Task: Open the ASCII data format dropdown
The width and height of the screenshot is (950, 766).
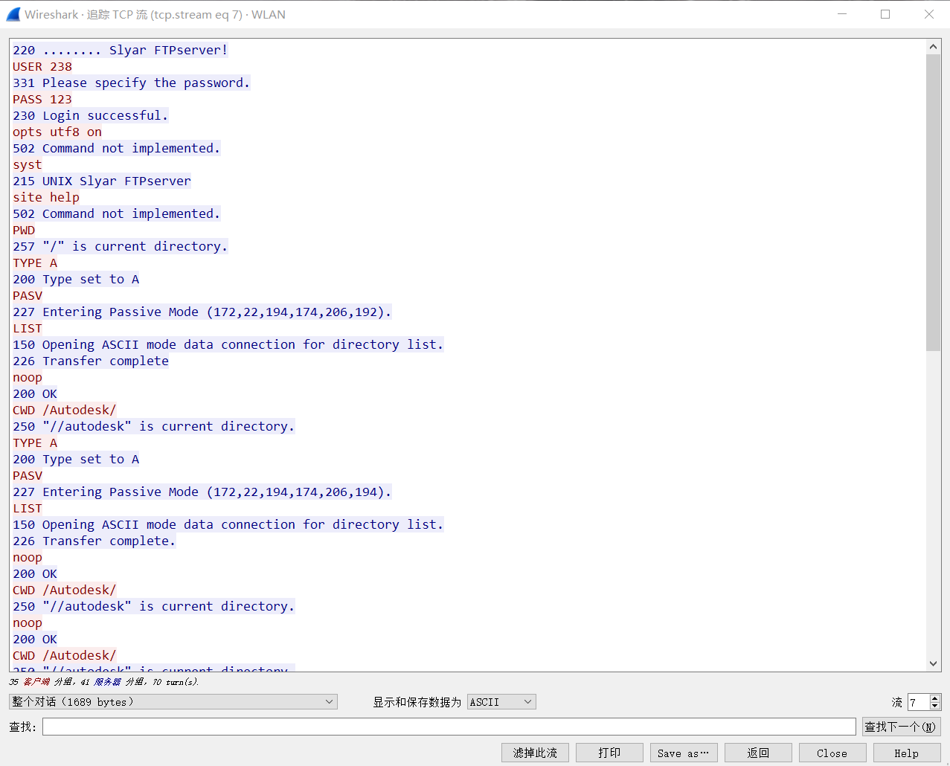Action: tap(501, 702)
